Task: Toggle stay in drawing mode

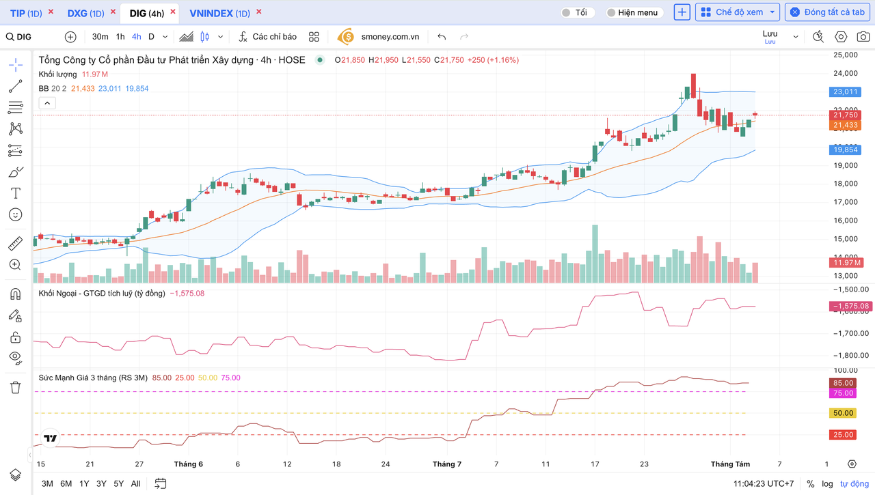Action: [x=15, y=315]
